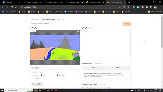
Task: Click the Img2Img input landscape image
Action: [55, 47]
